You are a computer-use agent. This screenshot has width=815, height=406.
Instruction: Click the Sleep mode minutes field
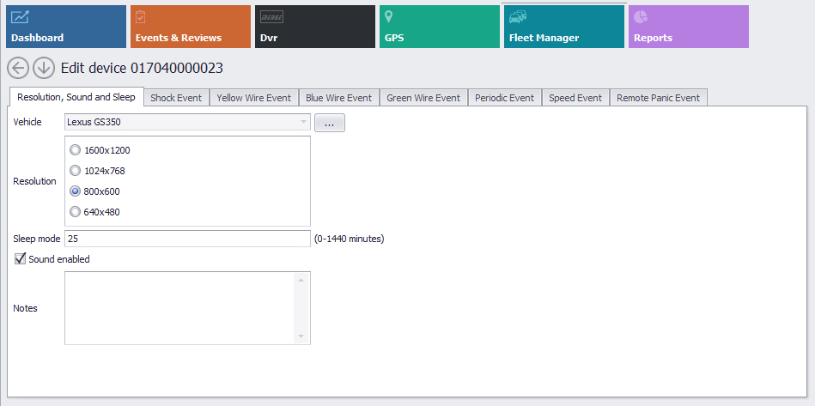tap(186, 239)
